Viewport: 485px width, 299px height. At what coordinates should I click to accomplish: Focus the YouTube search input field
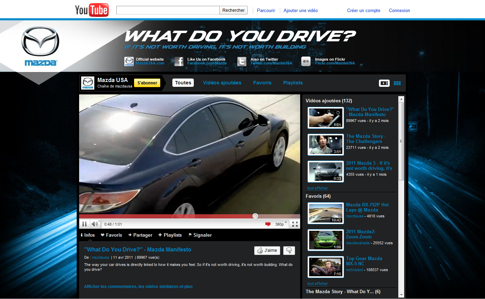coord(168,10)
